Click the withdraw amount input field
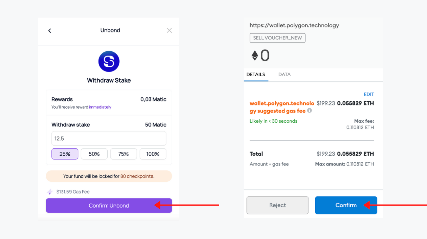The image size is (427, 239). pyautogui.click(x=109, y=138)
